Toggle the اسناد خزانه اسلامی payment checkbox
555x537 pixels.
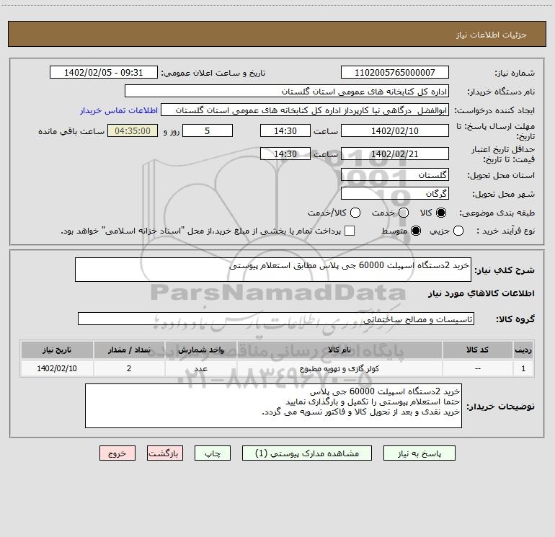click(x=350, y=231)
